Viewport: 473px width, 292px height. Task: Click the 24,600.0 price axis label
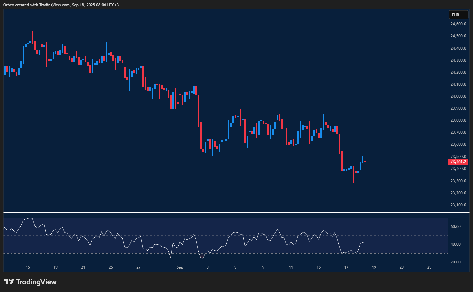[x=458, y=24]
